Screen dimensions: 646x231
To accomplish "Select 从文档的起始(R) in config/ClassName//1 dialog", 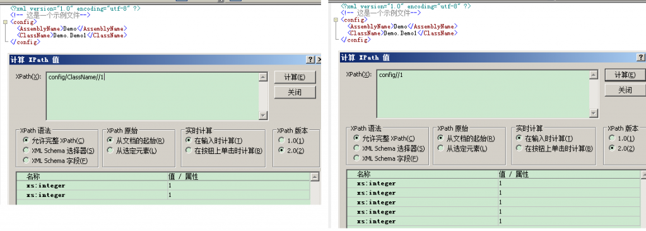I will click(x=136, y=141).
